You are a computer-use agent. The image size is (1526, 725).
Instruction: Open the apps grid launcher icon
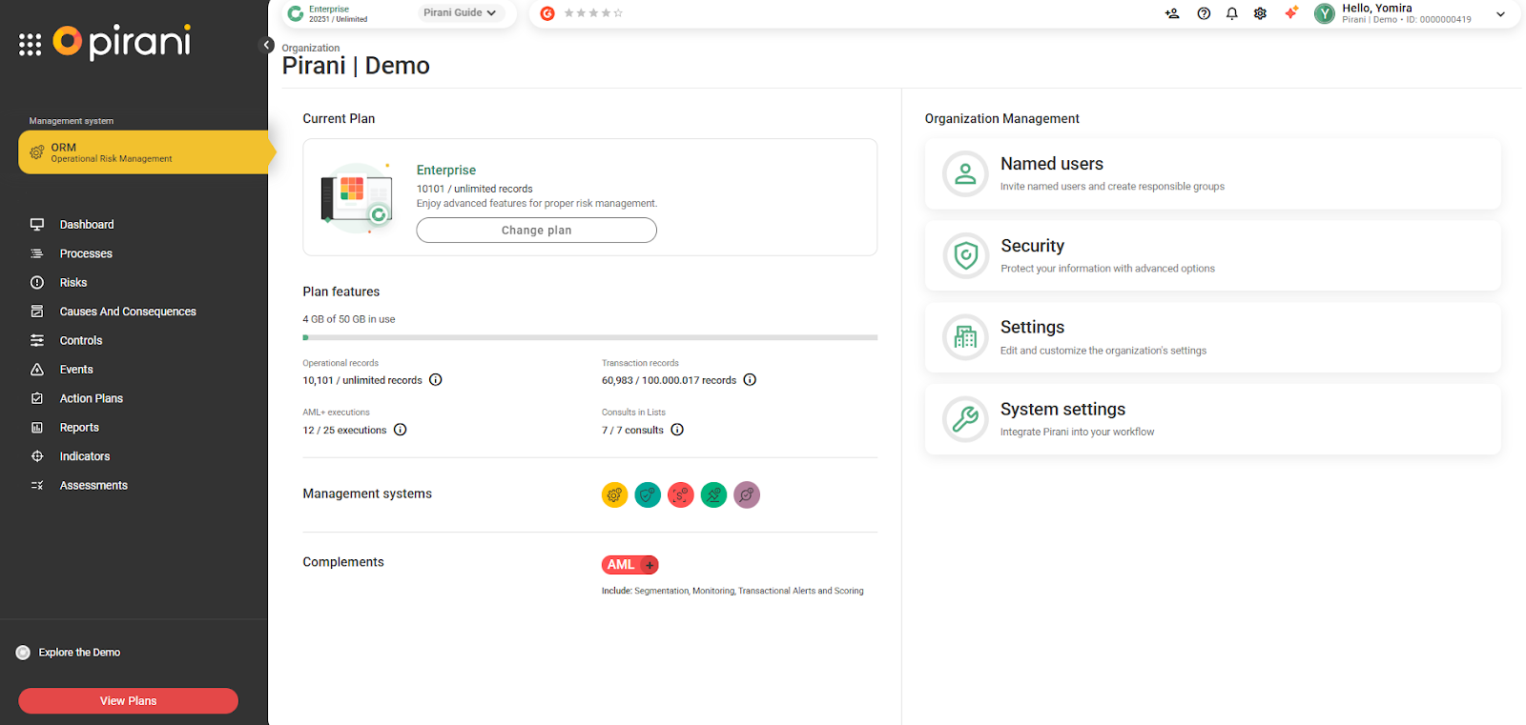point(30,45)
